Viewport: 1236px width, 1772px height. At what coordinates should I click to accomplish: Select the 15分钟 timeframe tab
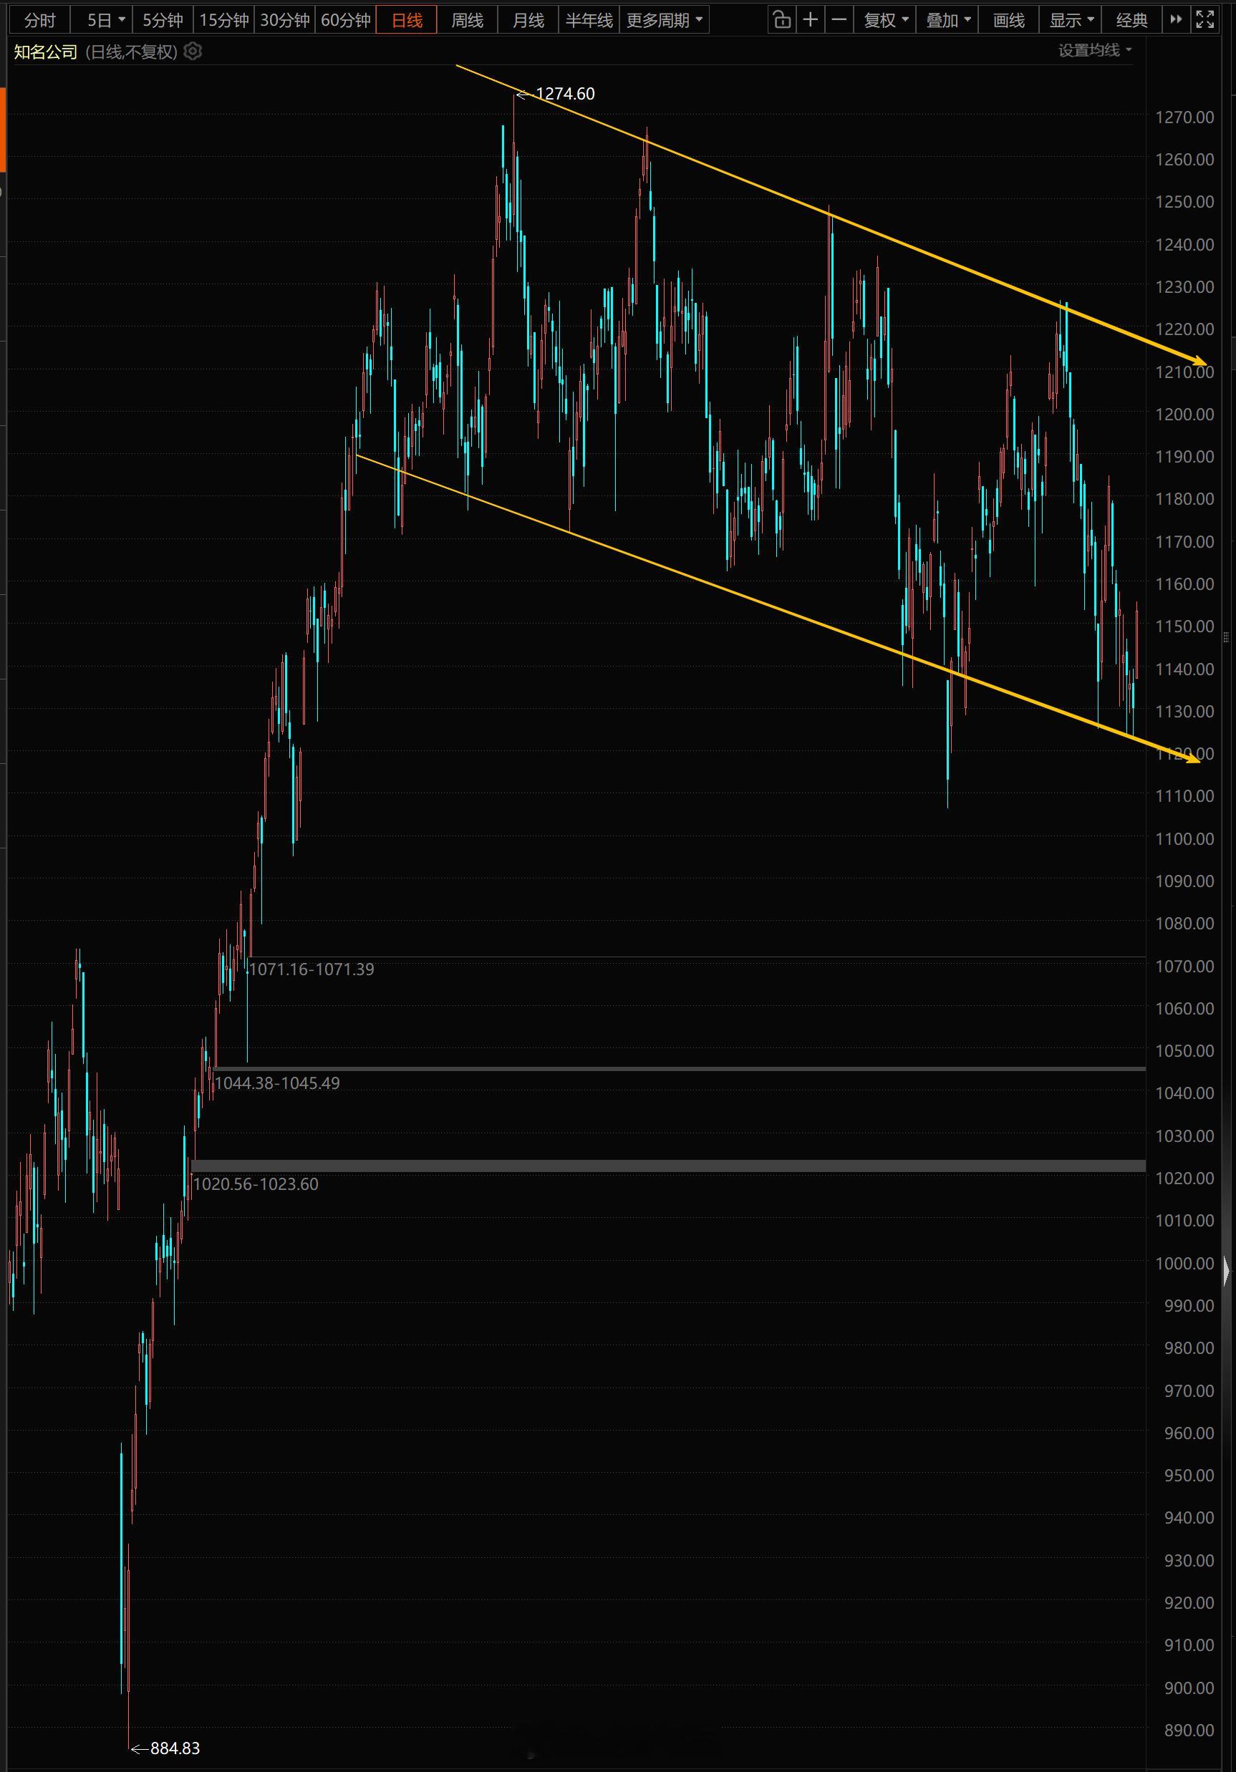click(x=224, y=20)
